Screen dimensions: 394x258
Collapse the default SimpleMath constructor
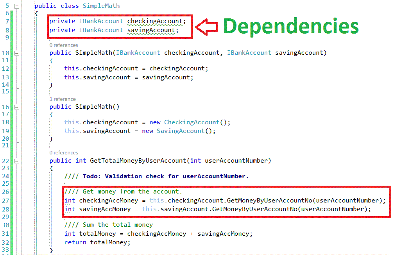click(x=16, y=106)
